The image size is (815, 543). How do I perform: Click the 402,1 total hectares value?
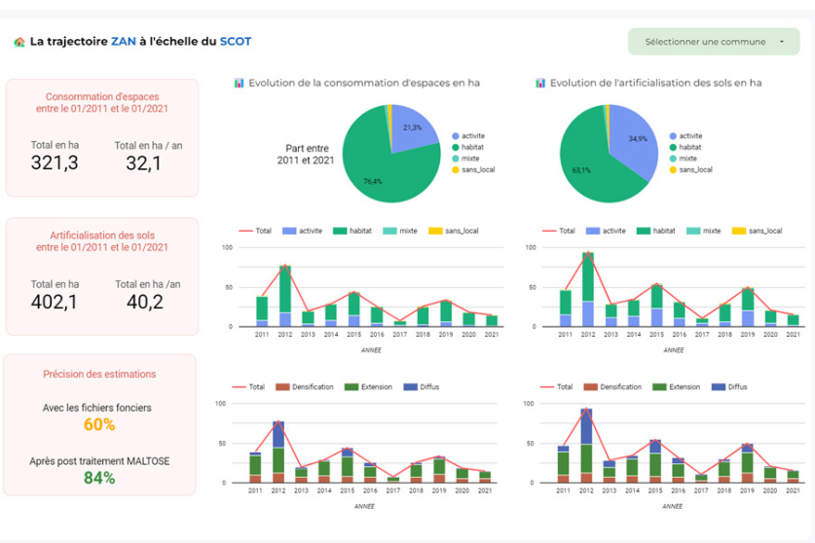click(55, 303)
